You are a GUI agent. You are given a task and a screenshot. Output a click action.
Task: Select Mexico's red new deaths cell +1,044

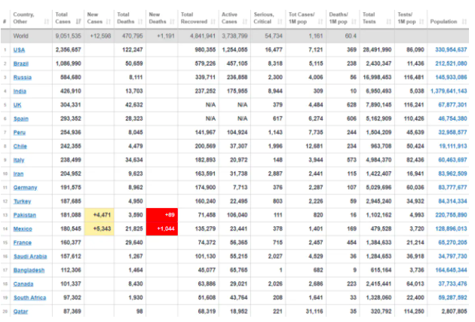[x=162, y=228]
